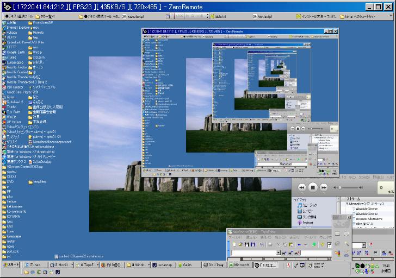Click the iTunes rewind button
Image resolution: width=396 pixels, height=278 pixels.
point(302,187)
